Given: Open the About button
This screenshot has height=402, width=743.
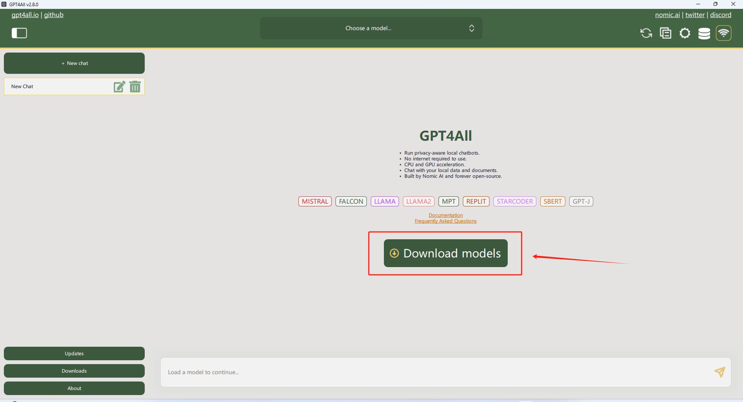Looking at the screenshot, I should coord(74,388).
